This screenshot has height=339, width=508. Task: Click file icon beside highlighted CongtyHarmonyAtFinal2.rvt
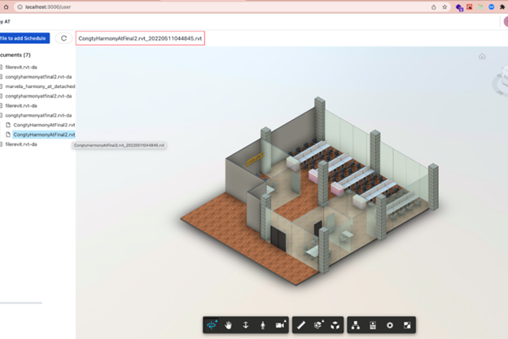(8, 134)
